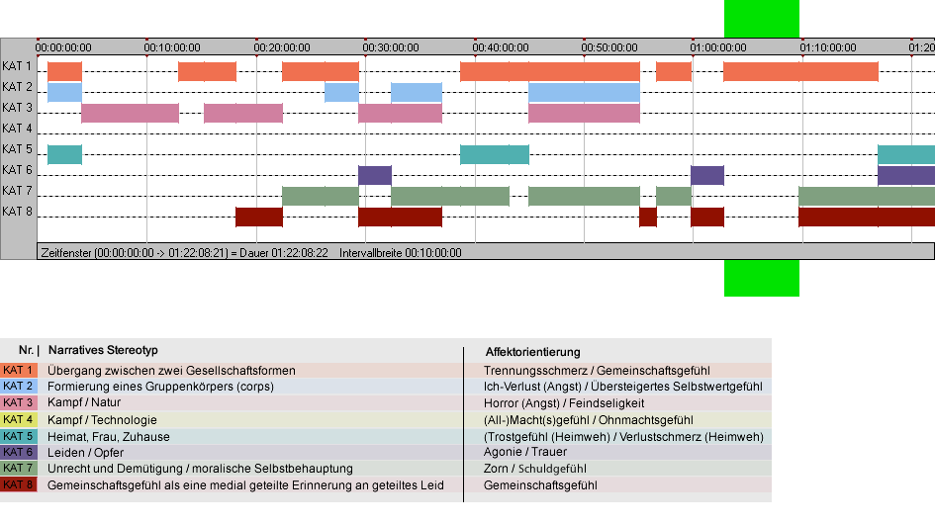The width and height of the screenshot is (935, 524).
Task: Click the 00:50:00:00 time ruler label
Action: click(609, 47)
